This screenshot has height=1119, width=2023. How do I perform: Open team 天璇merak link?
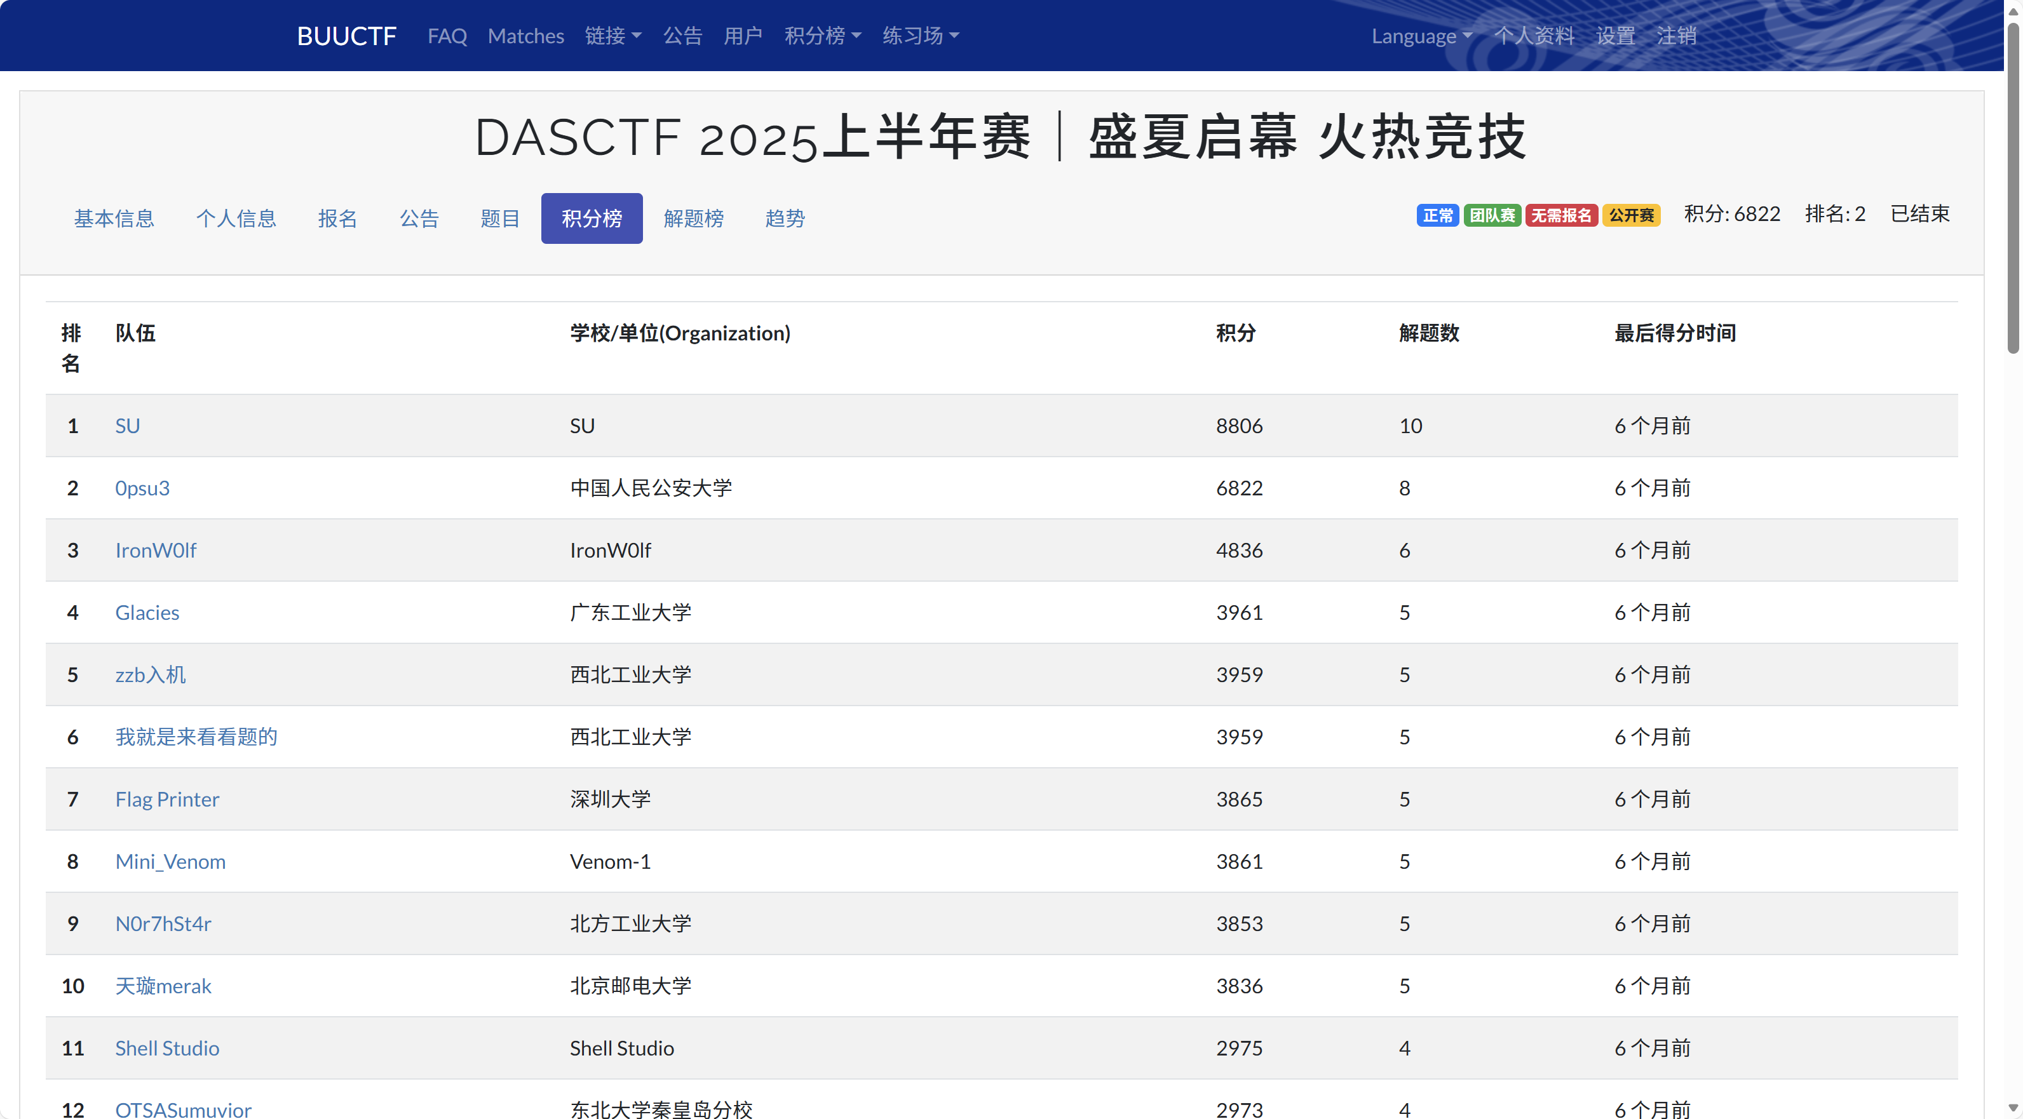(x=163, y=986)
